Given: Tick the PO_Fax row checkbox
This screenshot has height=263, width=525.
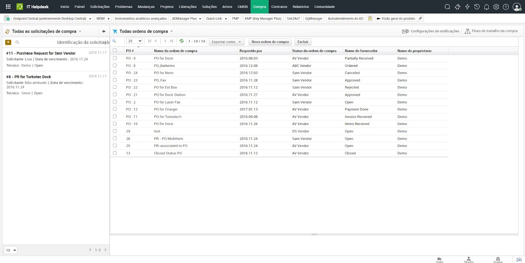Looking at the screenshot, I should 115,80.
